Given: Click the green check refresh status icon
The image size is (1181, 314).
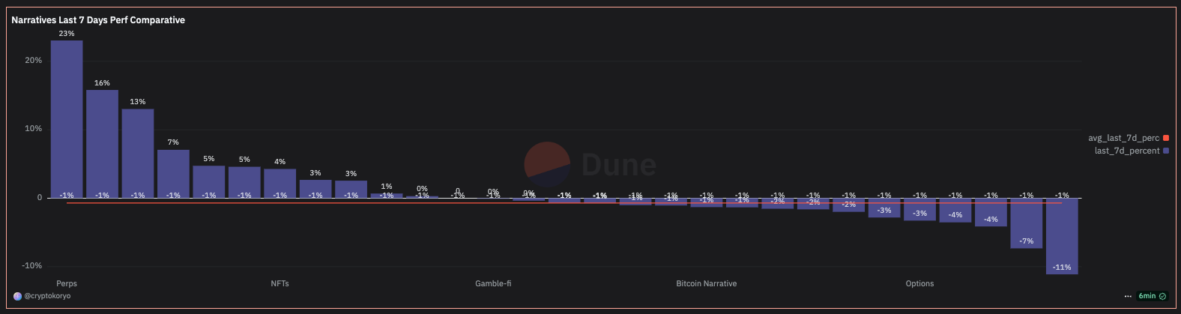Looking at the screenshot, I should (1162, 296).
